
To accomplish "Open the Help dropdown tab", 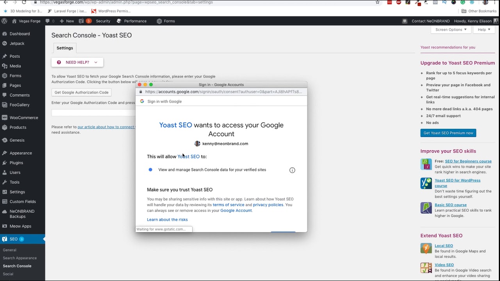I will [484, 30].
